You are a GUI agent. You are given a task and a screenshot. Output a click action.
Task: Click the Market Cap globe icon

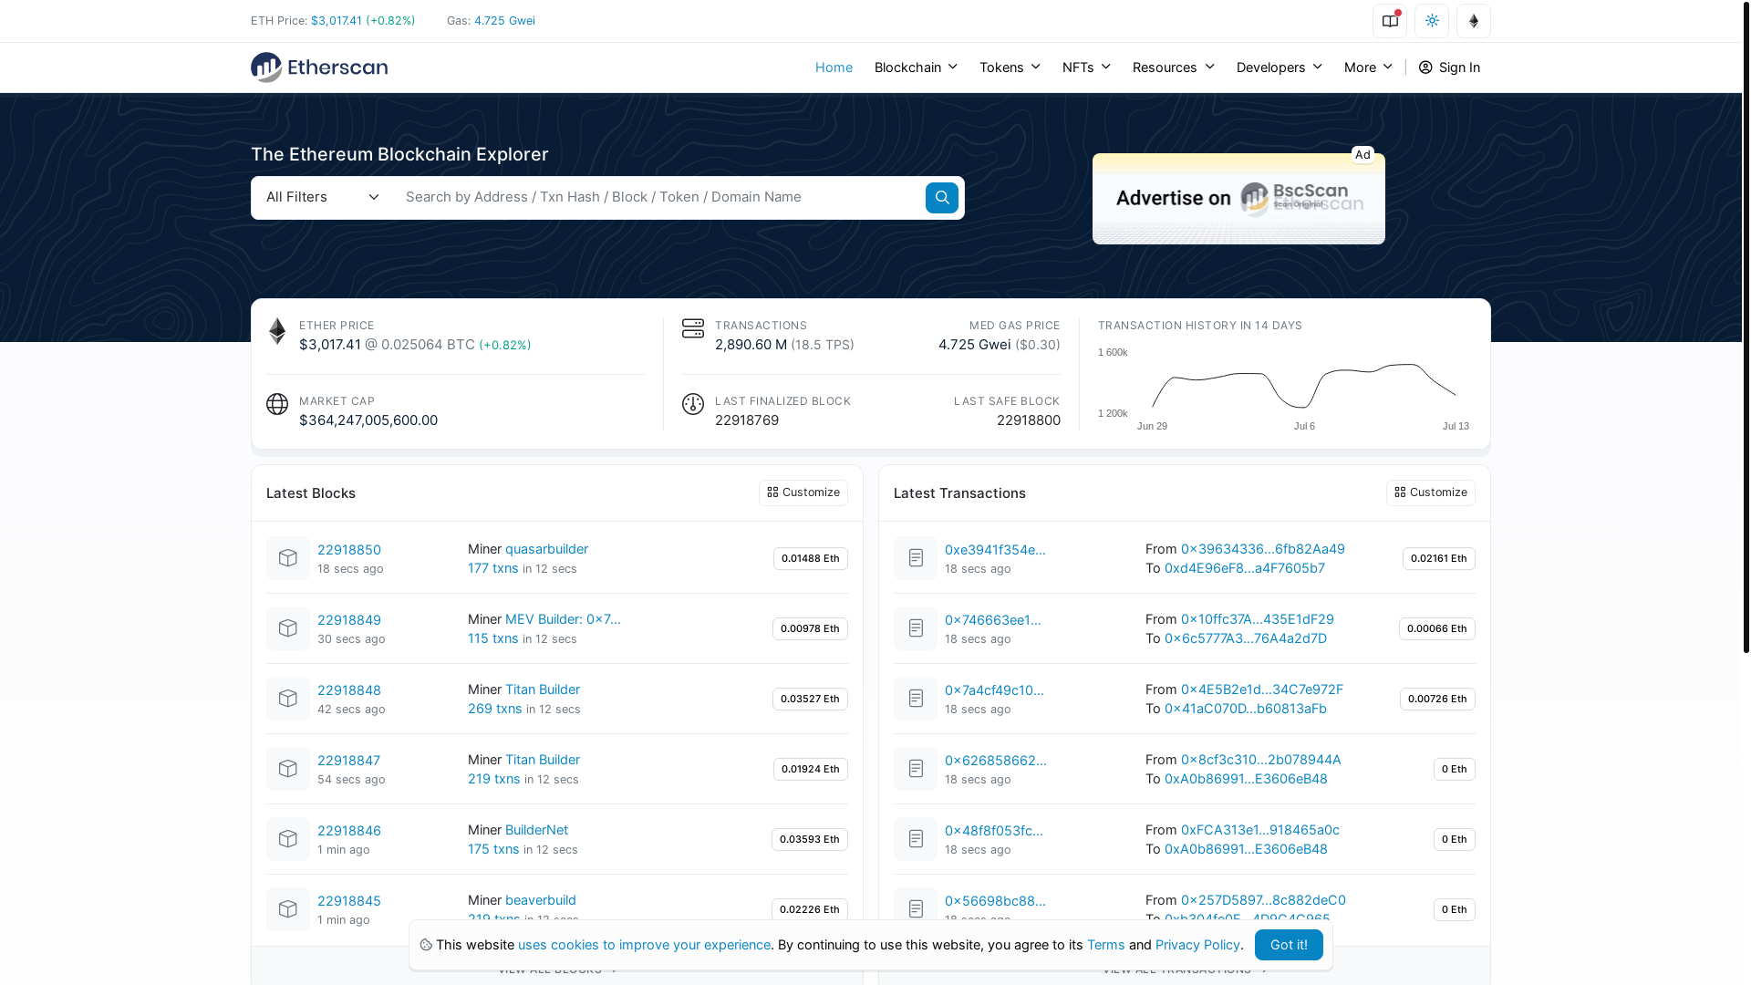point(277,404)
